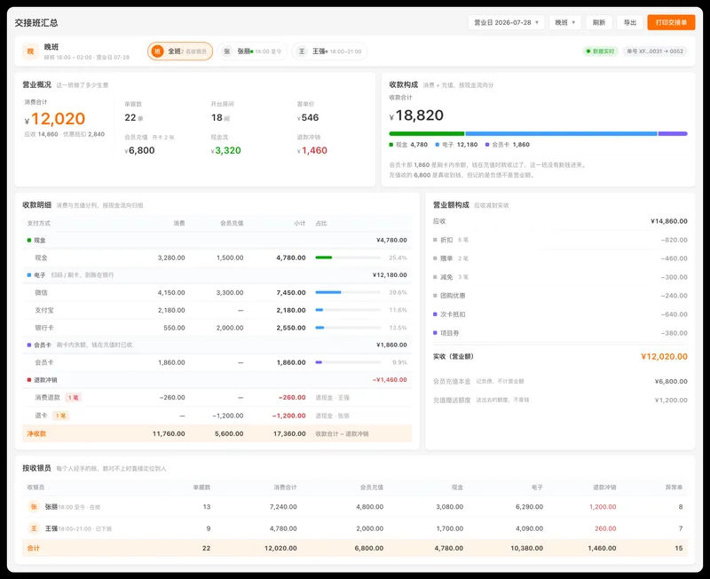Click the 微信 row in 收款明细
The width and height of the screenshot is (710, 579).
coord(217,293)
